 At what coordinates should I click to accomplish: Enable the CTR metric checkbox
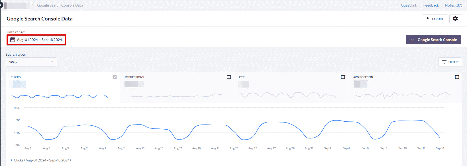343,77
